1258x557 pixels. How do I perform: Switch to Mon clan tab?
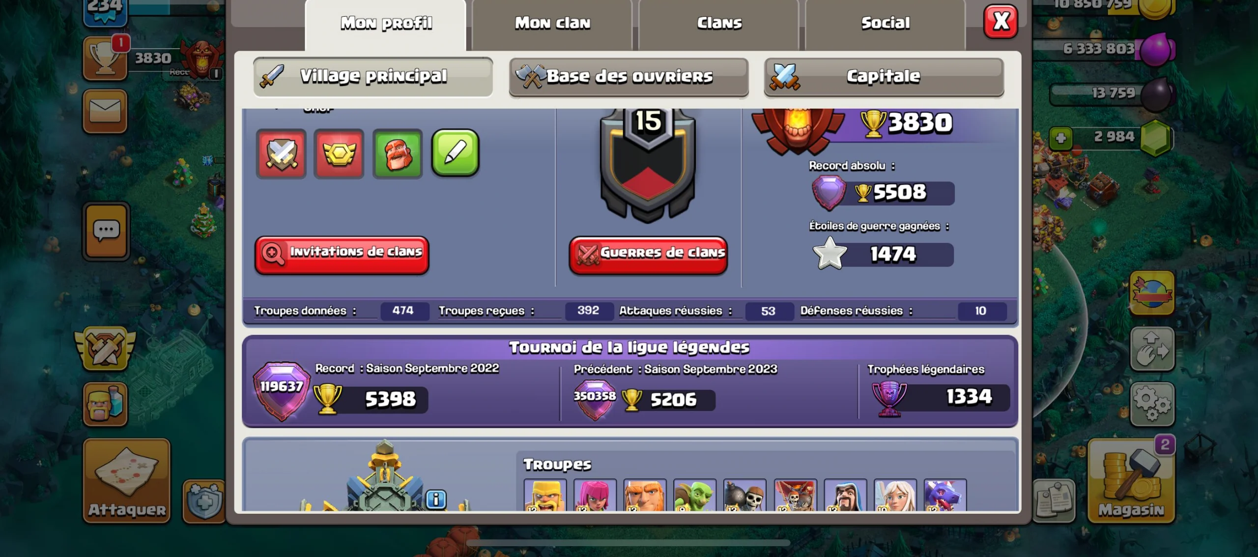[552, 24]
